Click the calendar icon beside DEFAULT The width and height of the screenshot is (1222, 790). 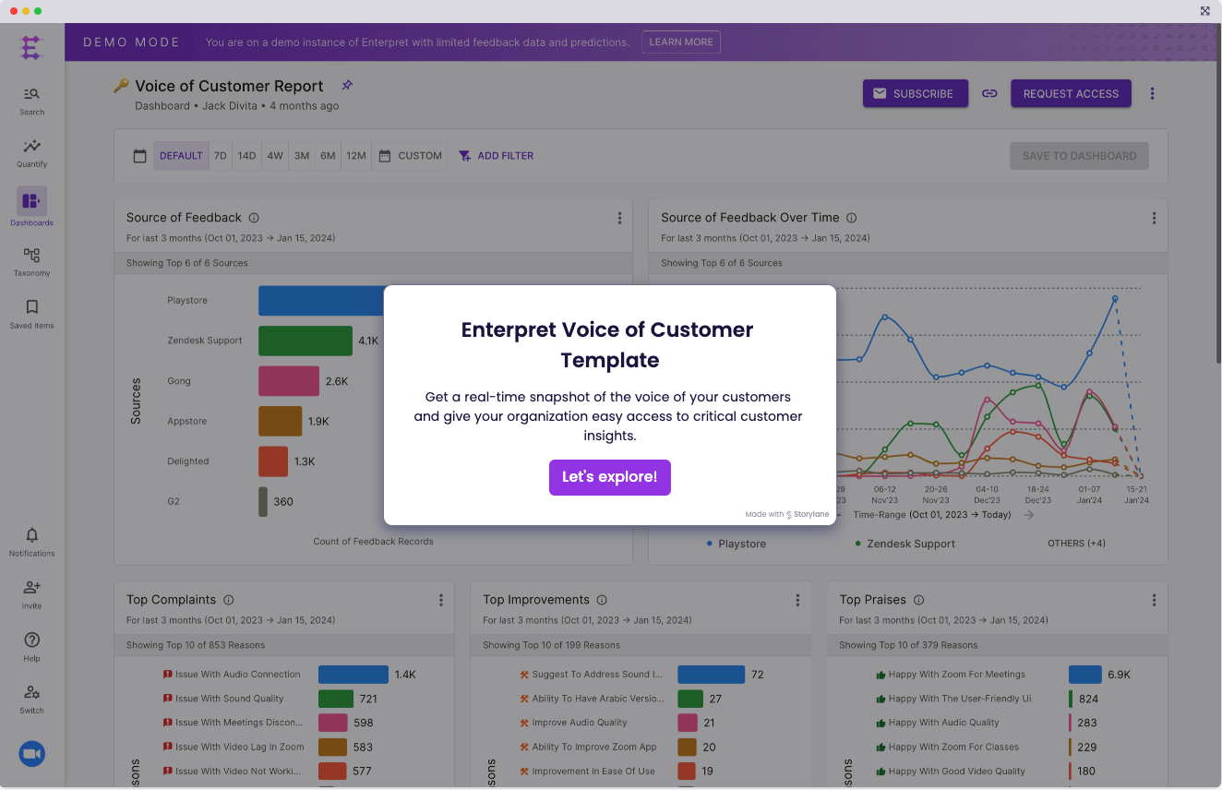coord(139,156)
